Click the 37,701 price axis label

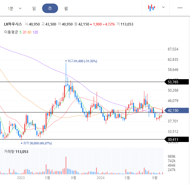point(173,121)
